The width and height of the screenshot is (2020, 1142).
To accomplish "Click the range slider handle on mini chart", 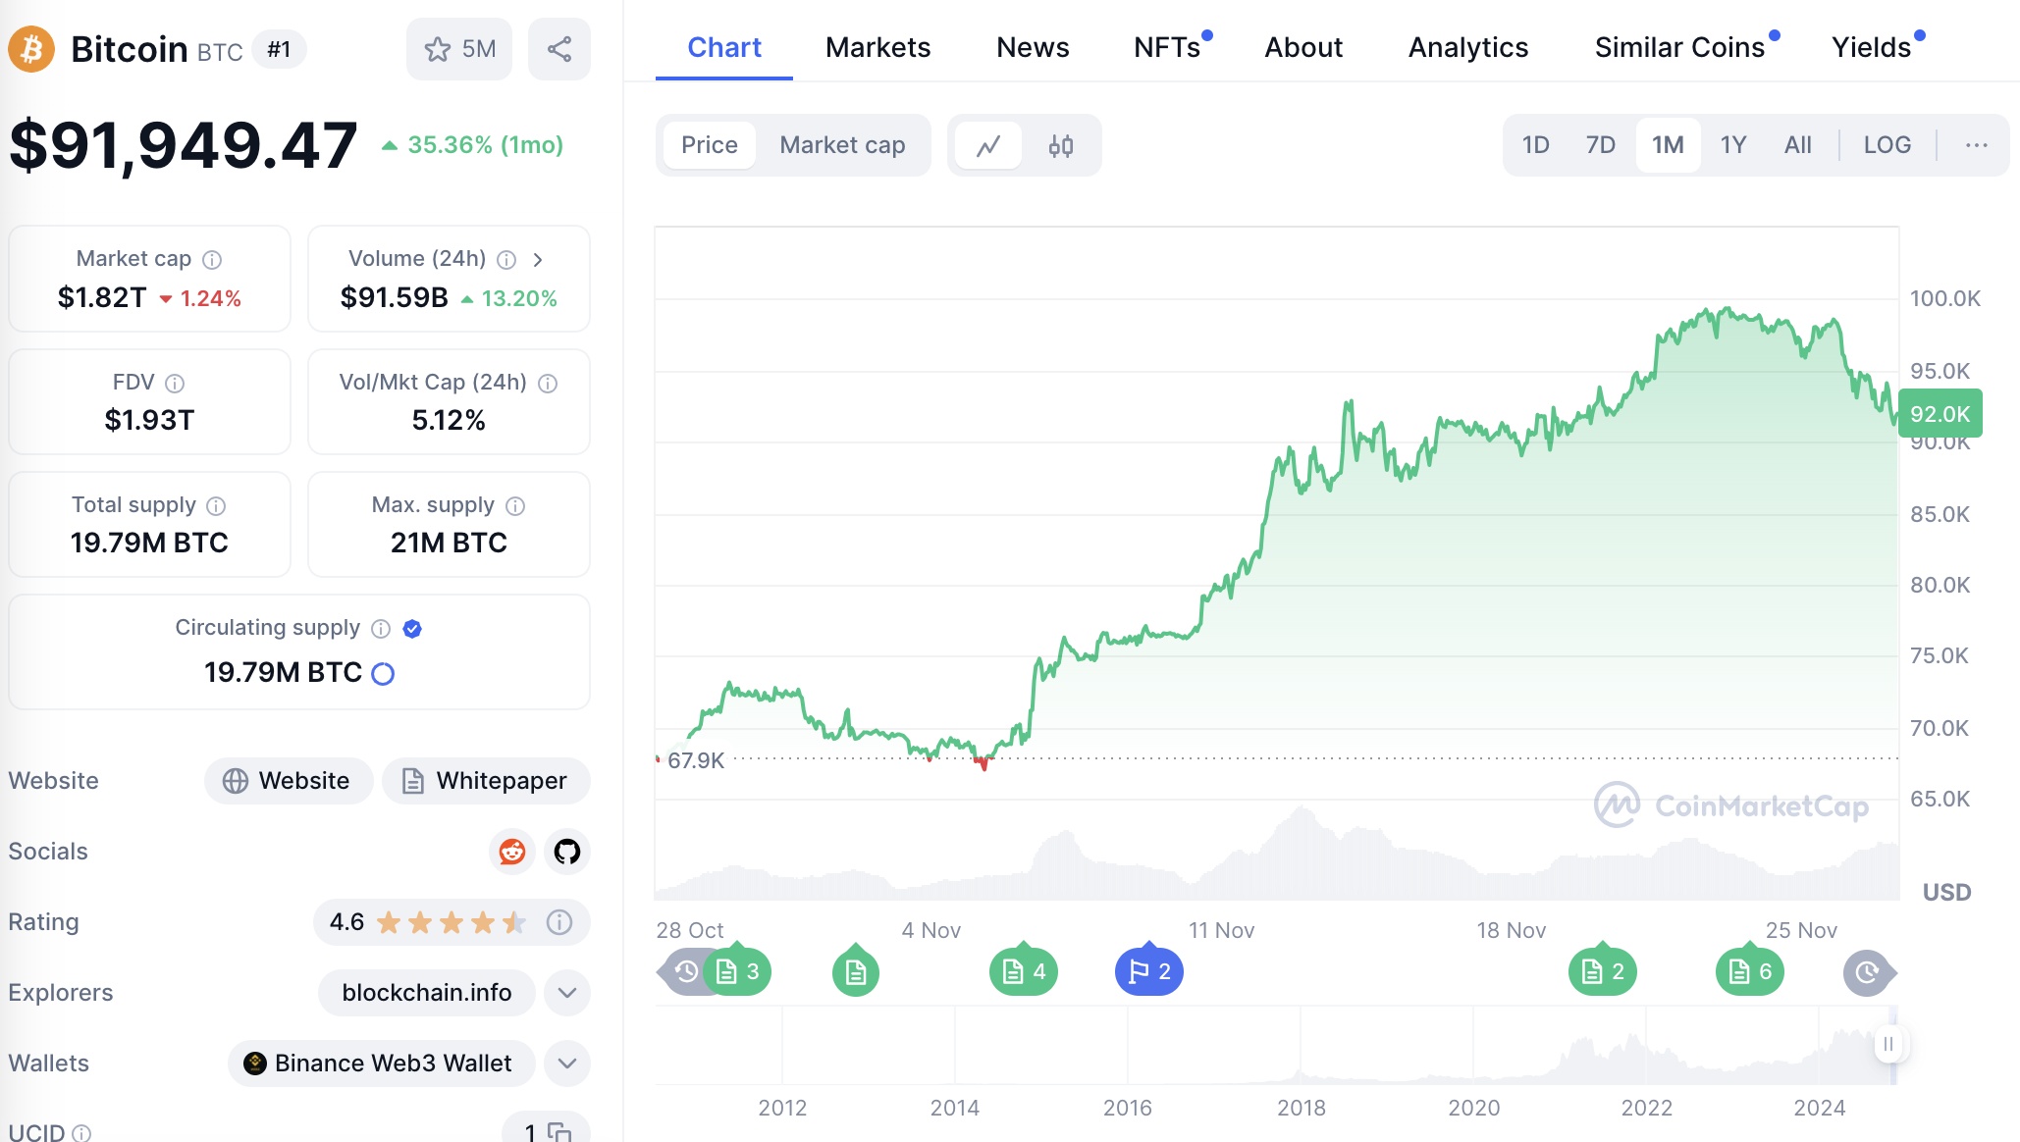I will pos(1888,1044).
